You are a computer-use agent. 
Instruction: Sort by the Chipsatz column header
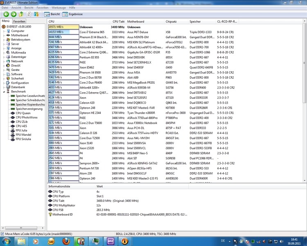[176, 21]
